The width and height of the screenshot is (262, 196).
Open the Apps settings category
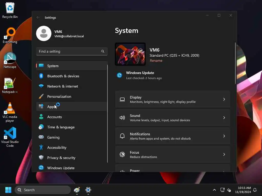72,106
